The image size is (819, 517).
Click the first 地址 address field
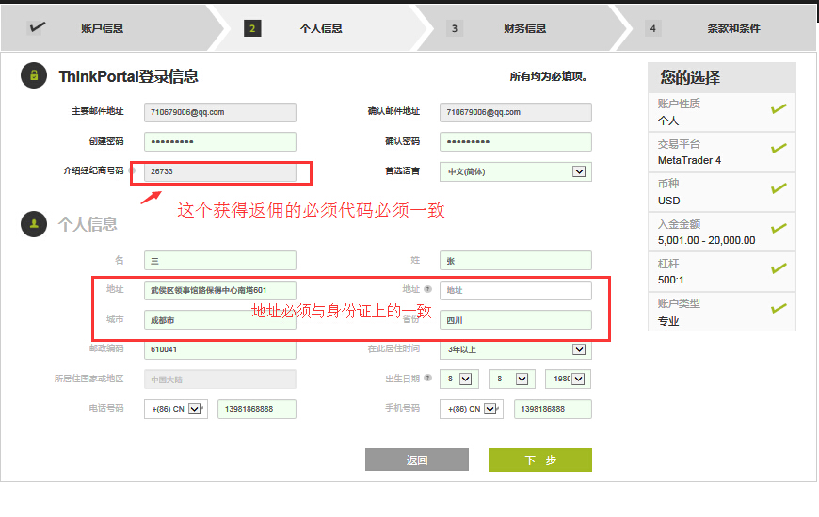click(x=220, y=290)
